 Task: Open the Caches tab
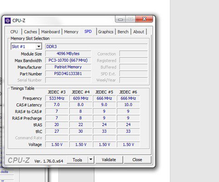pyautogui.click(x=30, y=32)
